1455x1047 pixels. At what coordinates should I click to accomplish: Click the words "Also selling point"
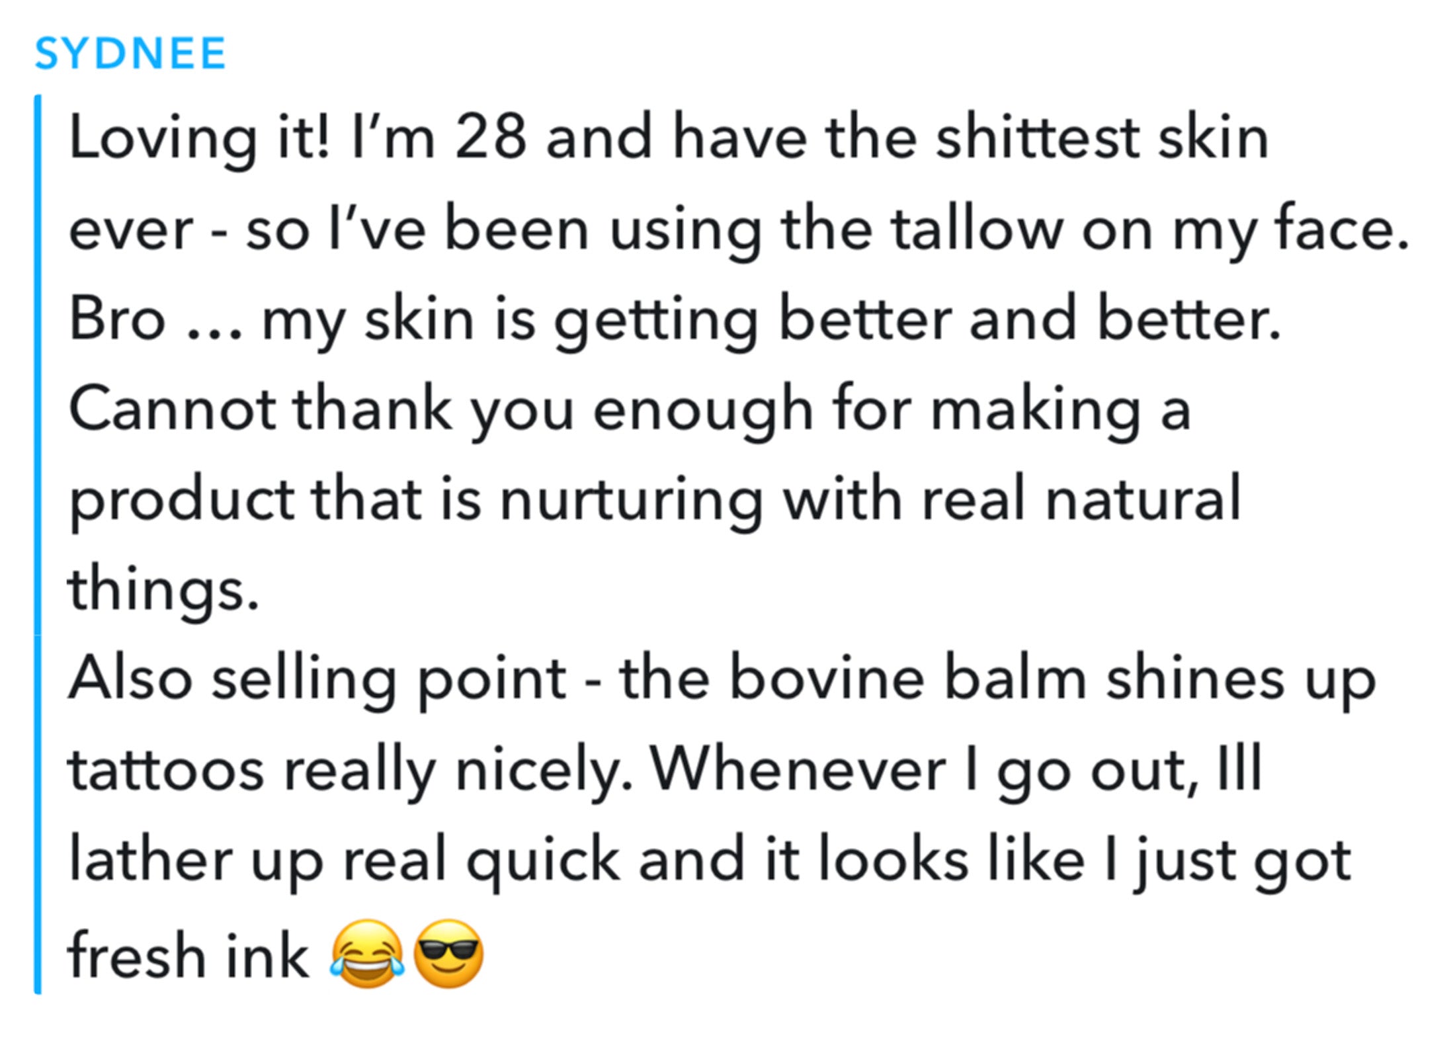(317, 680)
